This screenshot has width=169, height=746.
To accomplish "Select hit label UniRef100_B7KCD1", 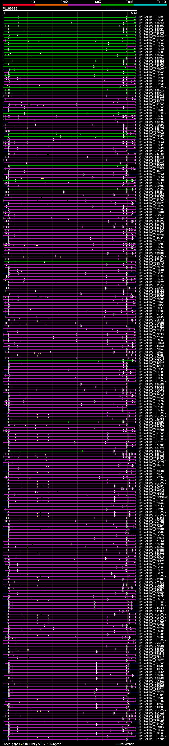I will tap(152, 180).
